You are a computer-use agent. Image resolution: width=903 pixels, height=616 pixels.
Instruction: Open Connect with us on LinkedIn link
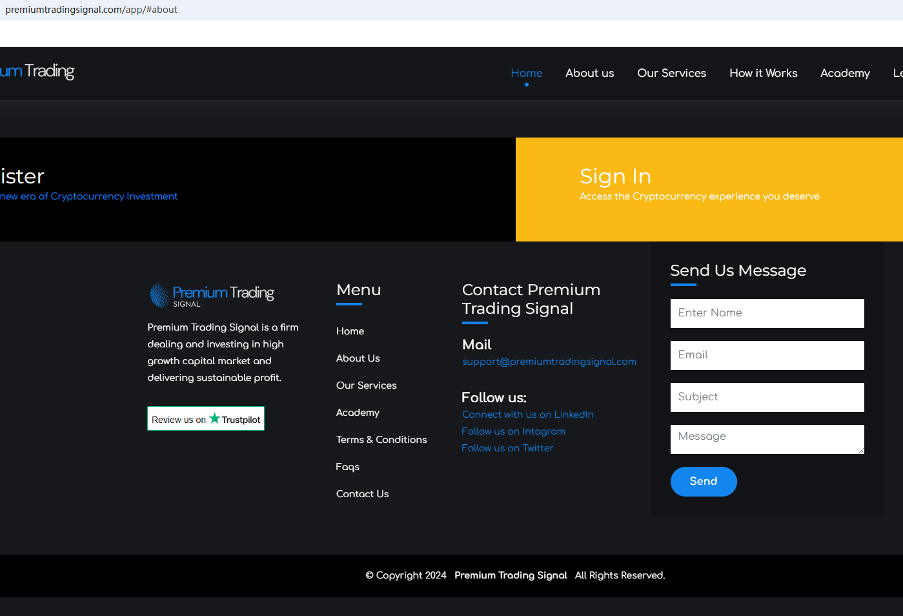(x=527, y=415)
